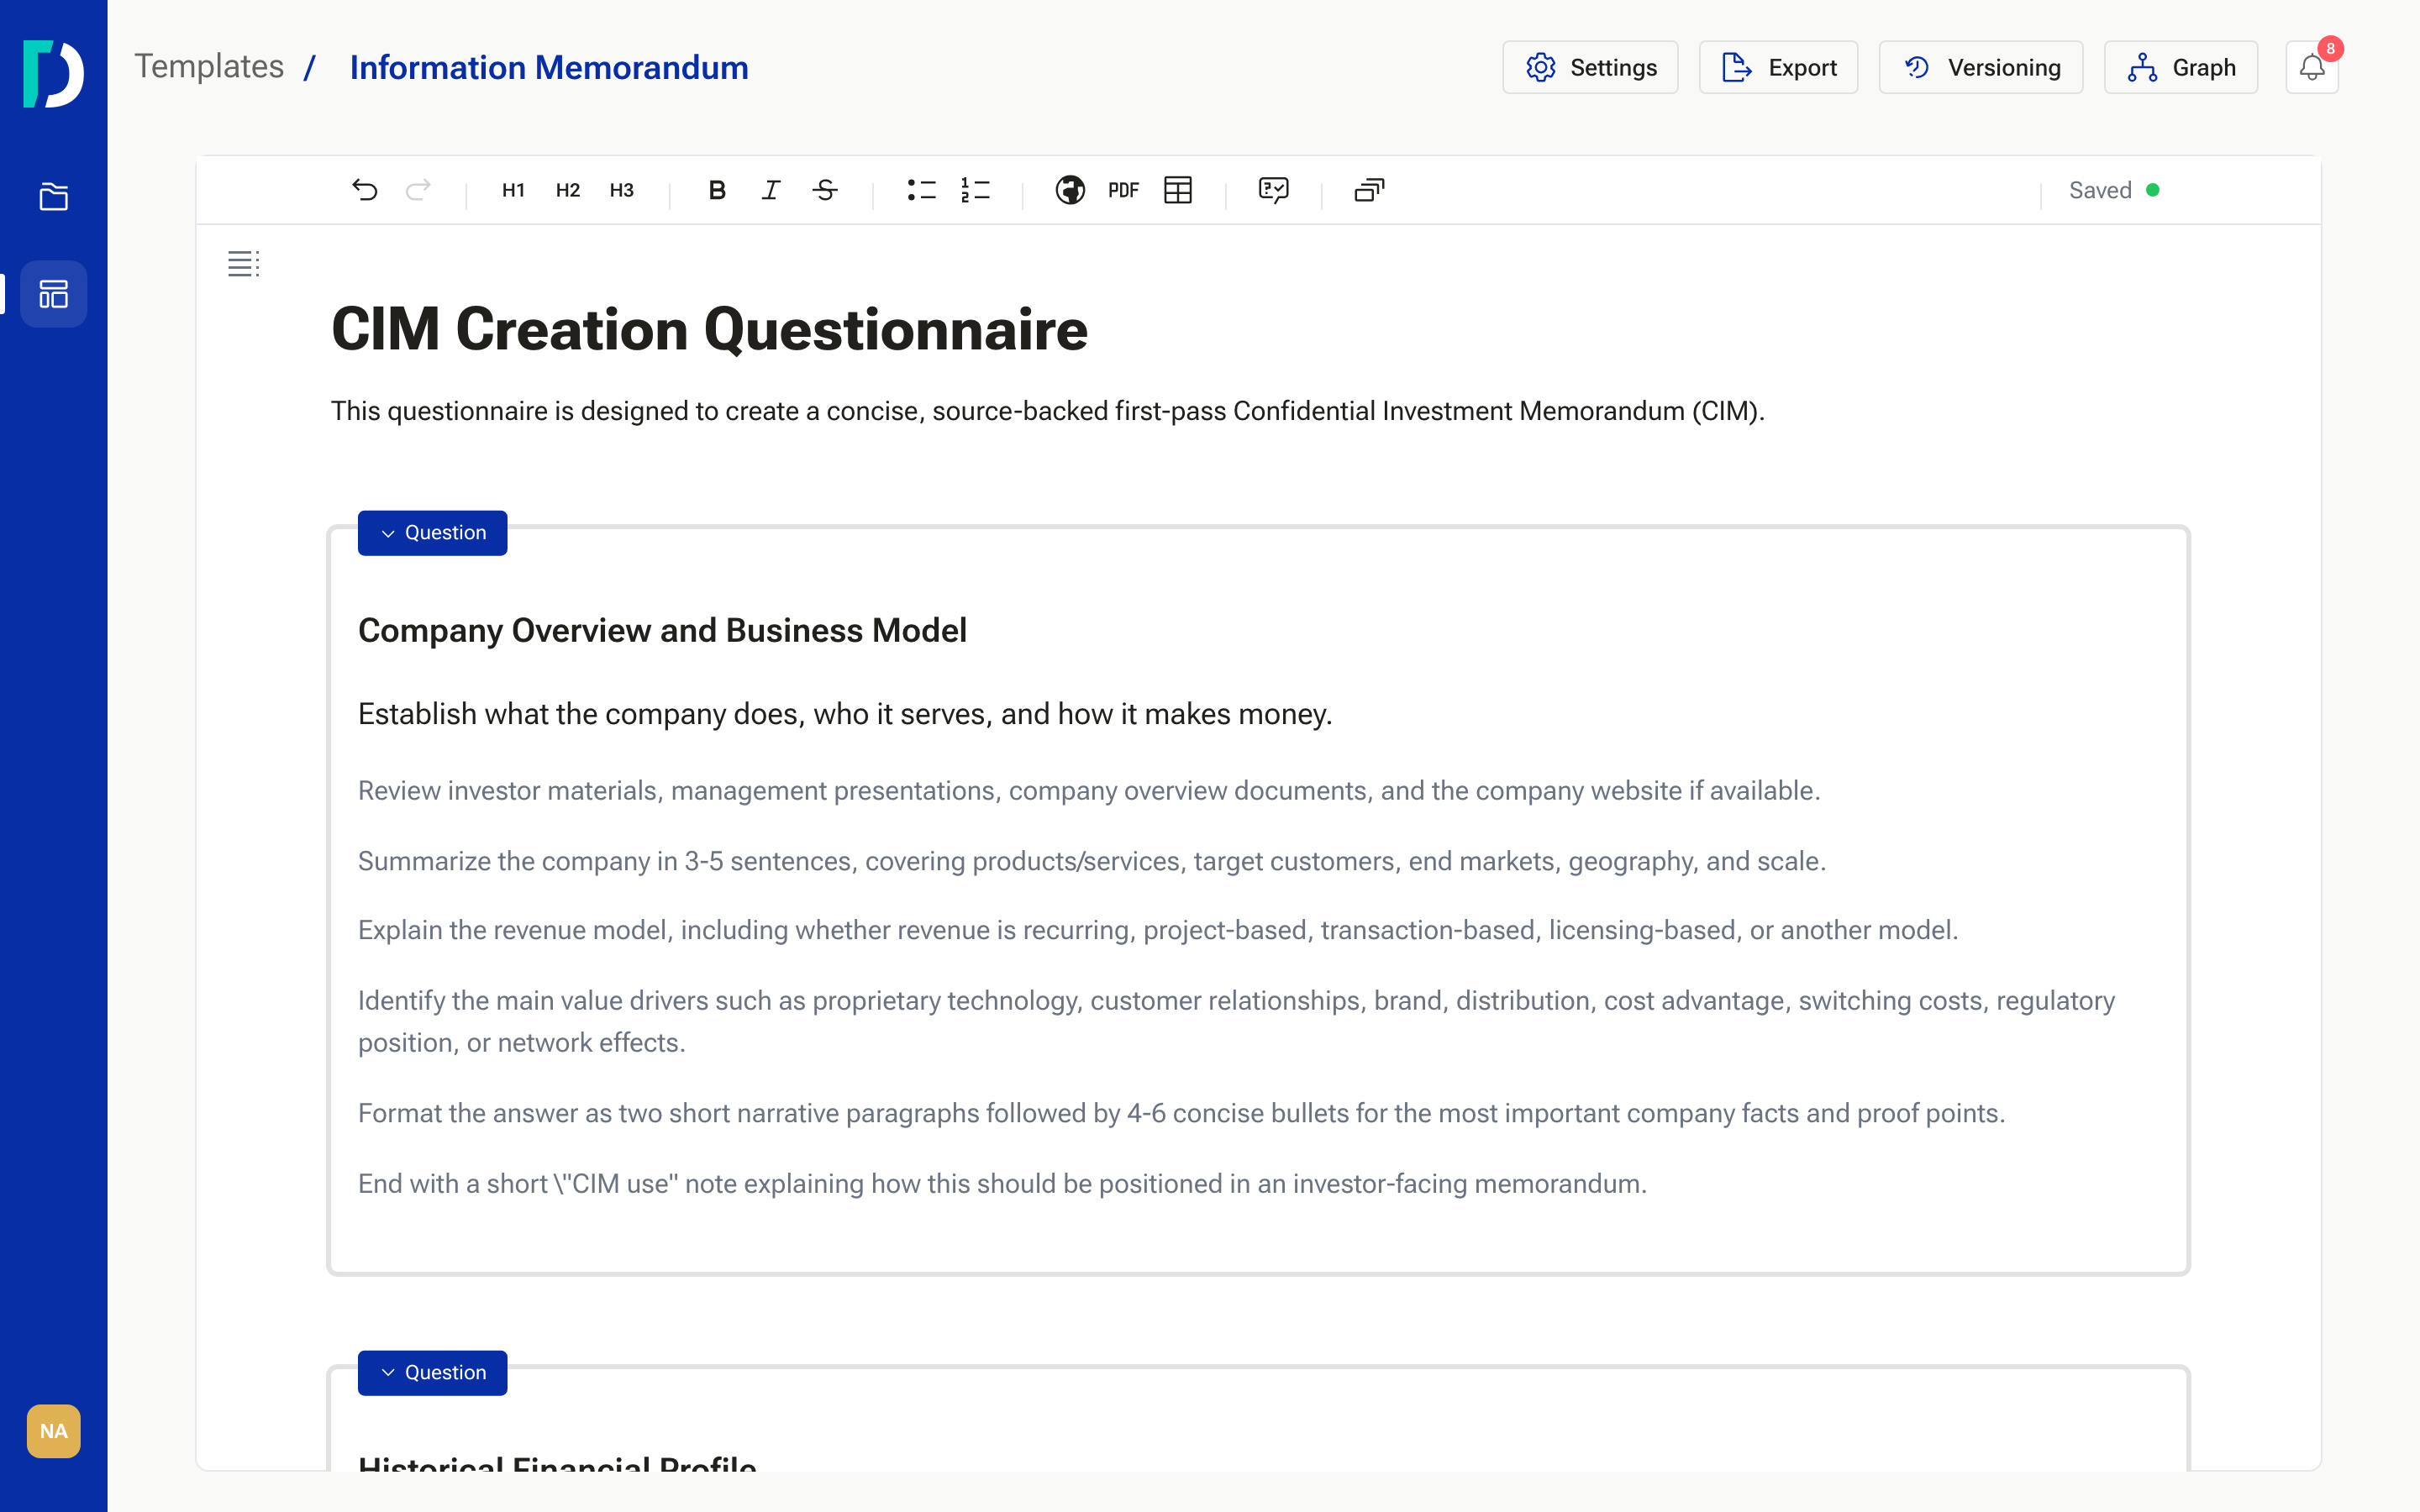The height and width of the screenshot is (1512, 2420).
Task: Open the Graph view
Action: [x=2181, y=67]
